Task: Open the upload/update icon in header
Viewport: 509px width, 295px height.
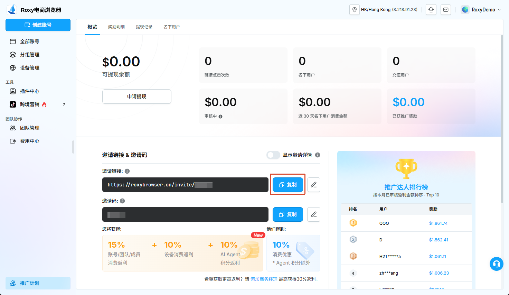Action: [431, 10]
